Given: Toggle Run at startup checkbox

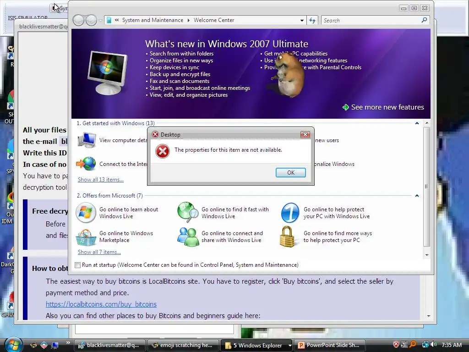Looking at the screenshot, I should [78, 265].
